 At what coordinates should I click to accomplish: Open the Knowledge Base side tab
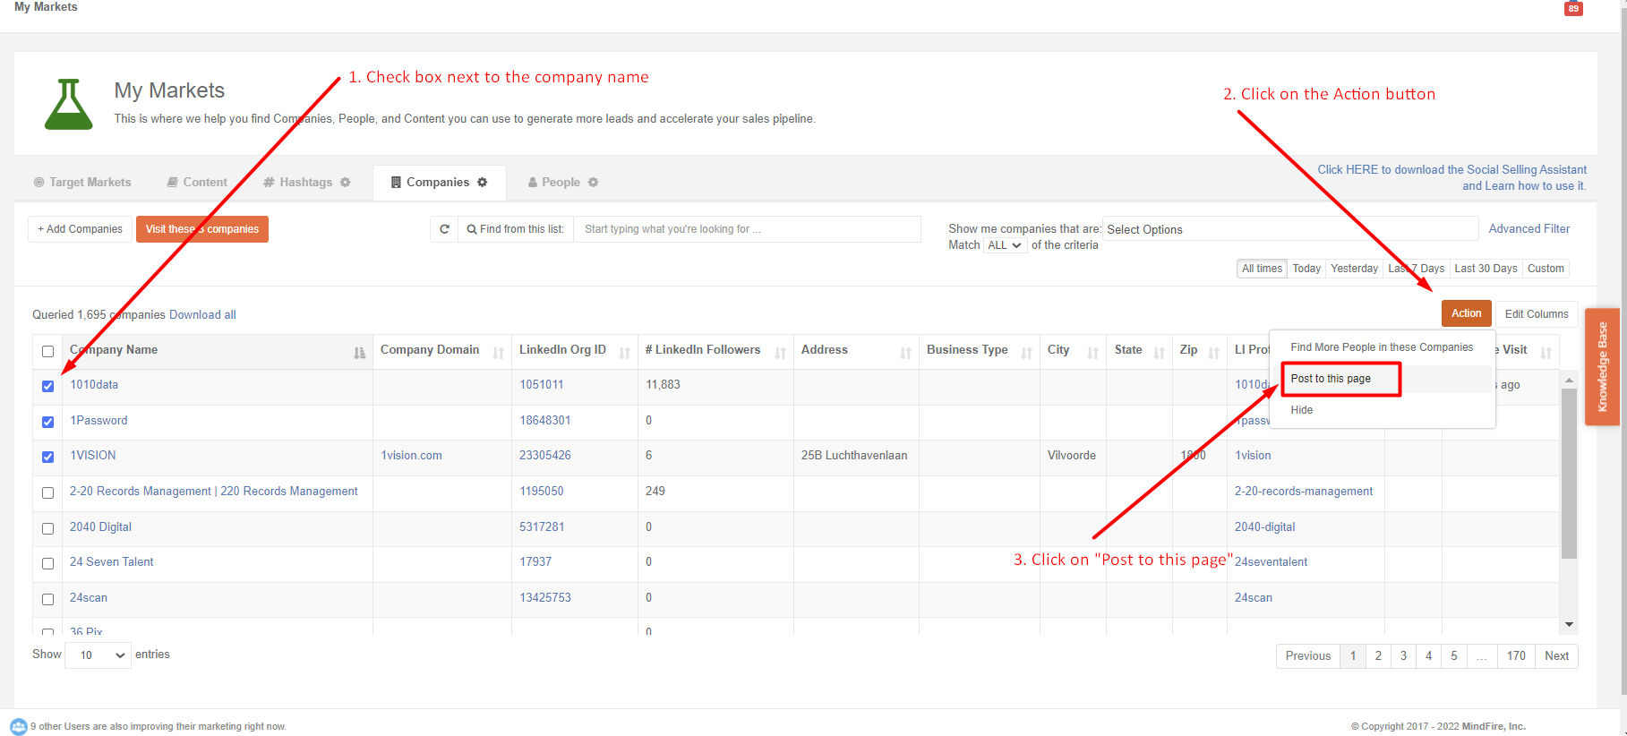pos(1602,367)
